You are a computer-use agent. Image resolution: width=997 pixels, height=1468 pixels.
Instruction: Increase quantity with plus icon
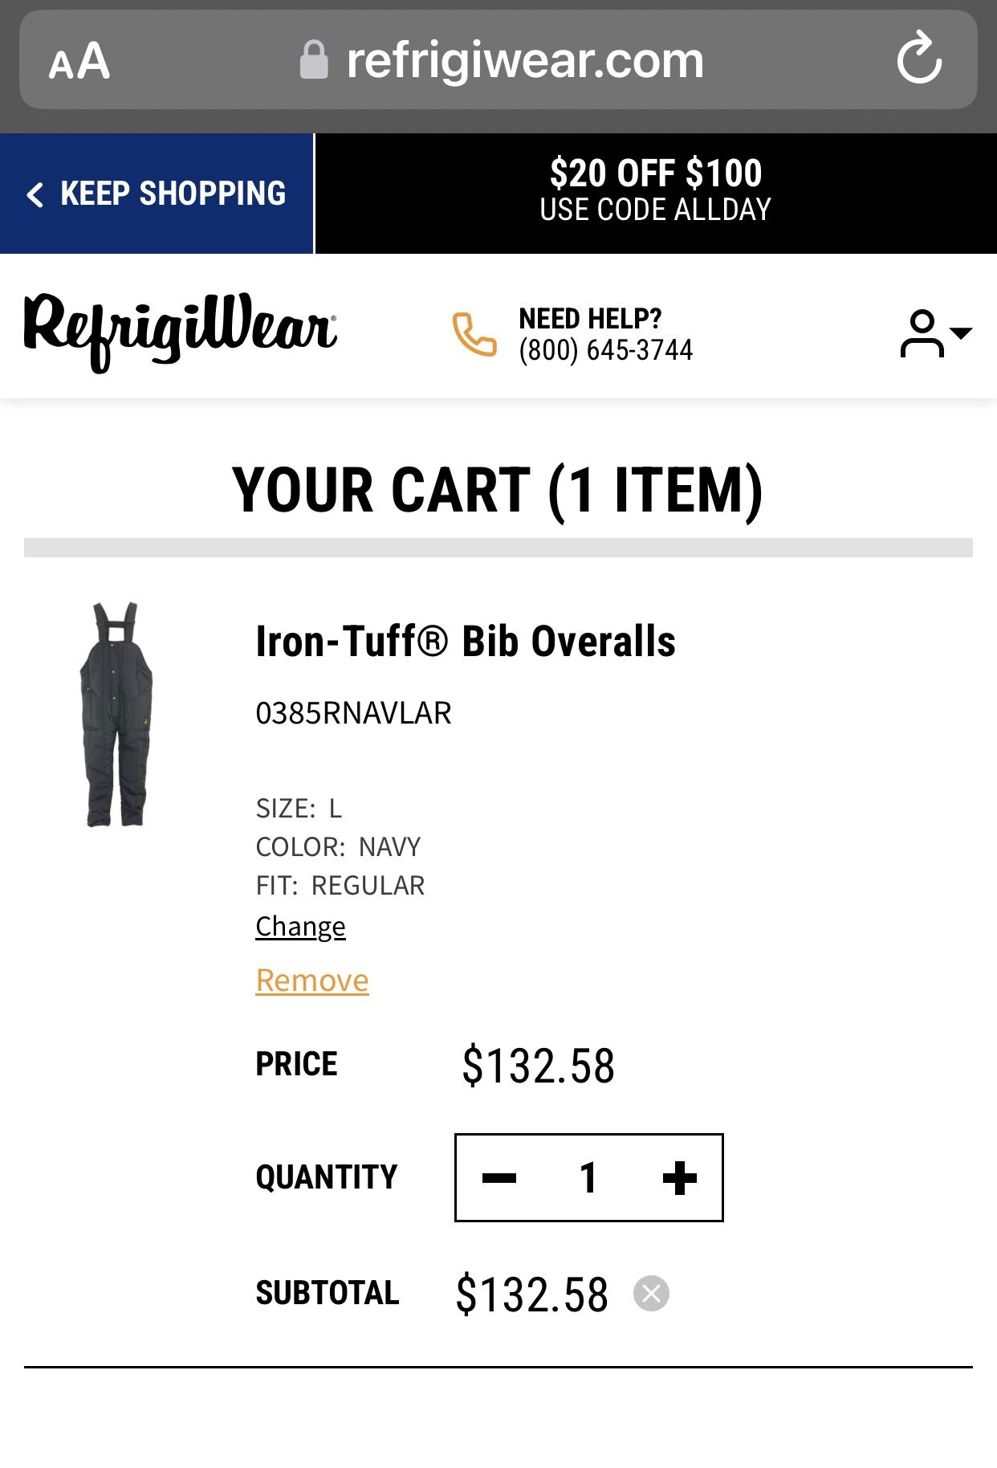(678, 1176)
